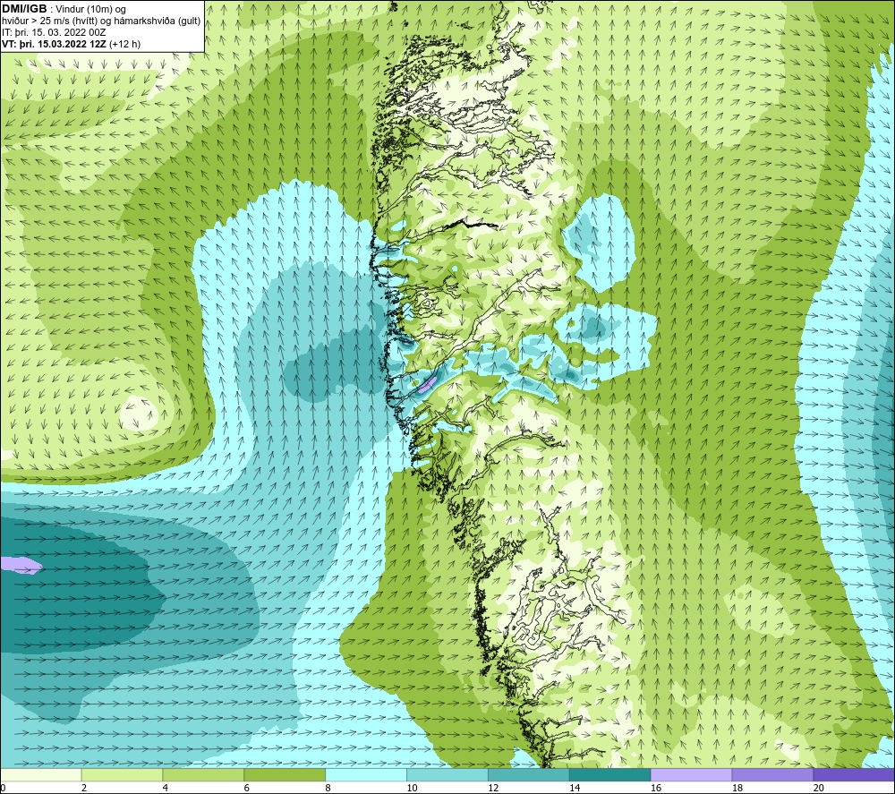Viewport: 895px width, 794px height.
Task: Click the pale yellow 0–2 legend swatch
Action: [x=41, y=774]
